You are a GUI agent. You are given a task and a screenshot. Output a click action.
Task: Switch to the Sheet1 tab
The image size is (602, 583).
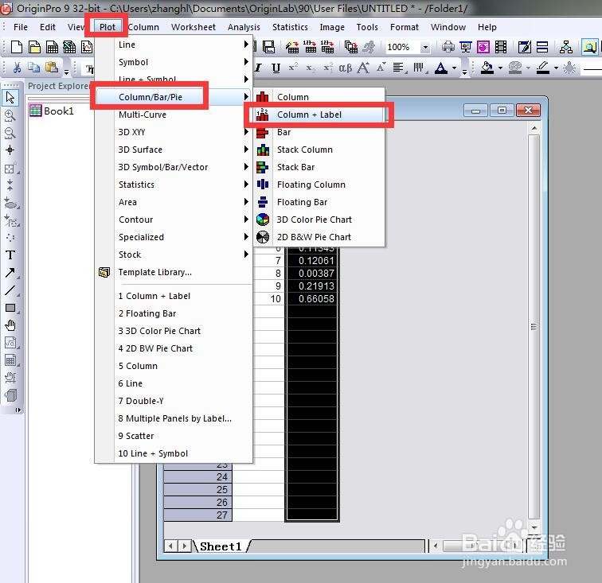[x=221, y=546]
